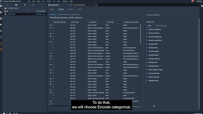Refresh the file list
The width and height of the screenshot is (203, 114).
pos(33,5)
